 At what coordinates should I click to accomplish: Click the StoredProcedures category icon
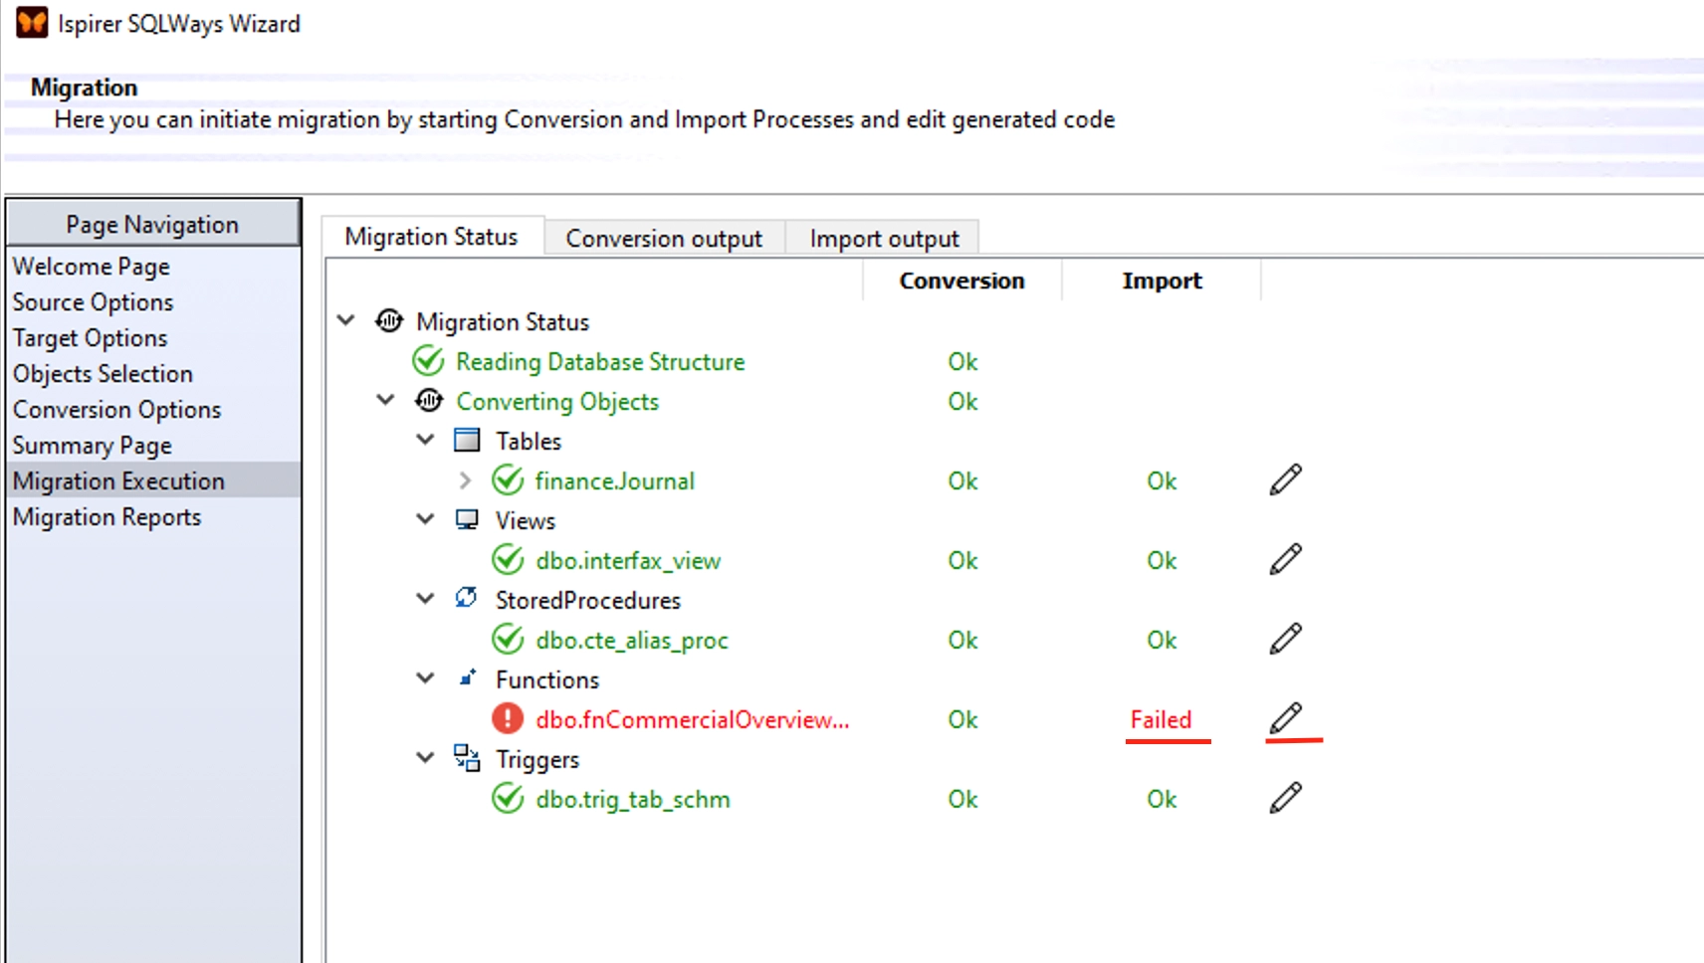click(x=466, y=597)
